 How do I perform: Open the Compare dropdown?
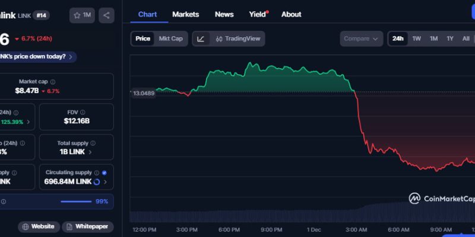361,39
